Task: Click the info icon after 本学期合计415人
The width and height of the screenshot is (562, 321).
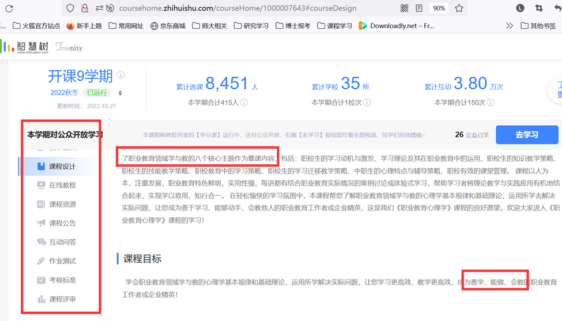Action: click(x=244, y=103)
